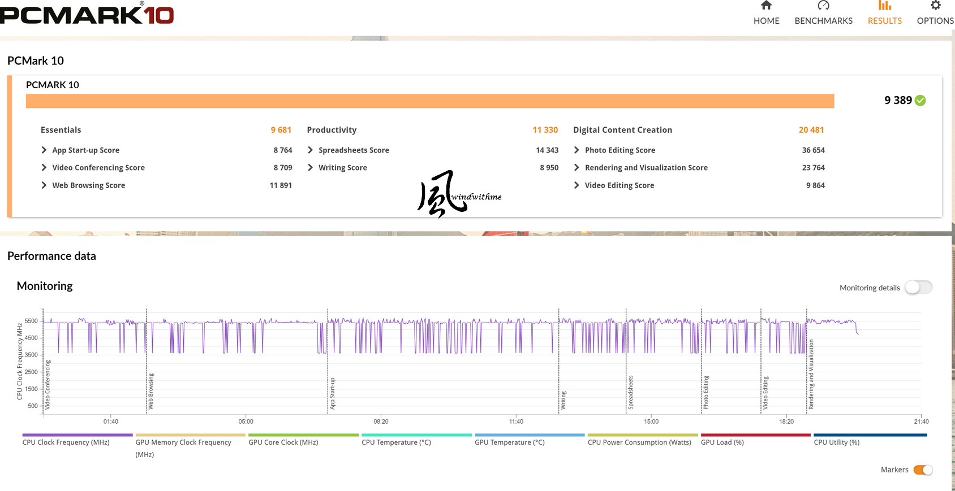Expand Rendering and Visualization Score
The width and height of the screenshot is (955, 491).
tap(577, 168)
